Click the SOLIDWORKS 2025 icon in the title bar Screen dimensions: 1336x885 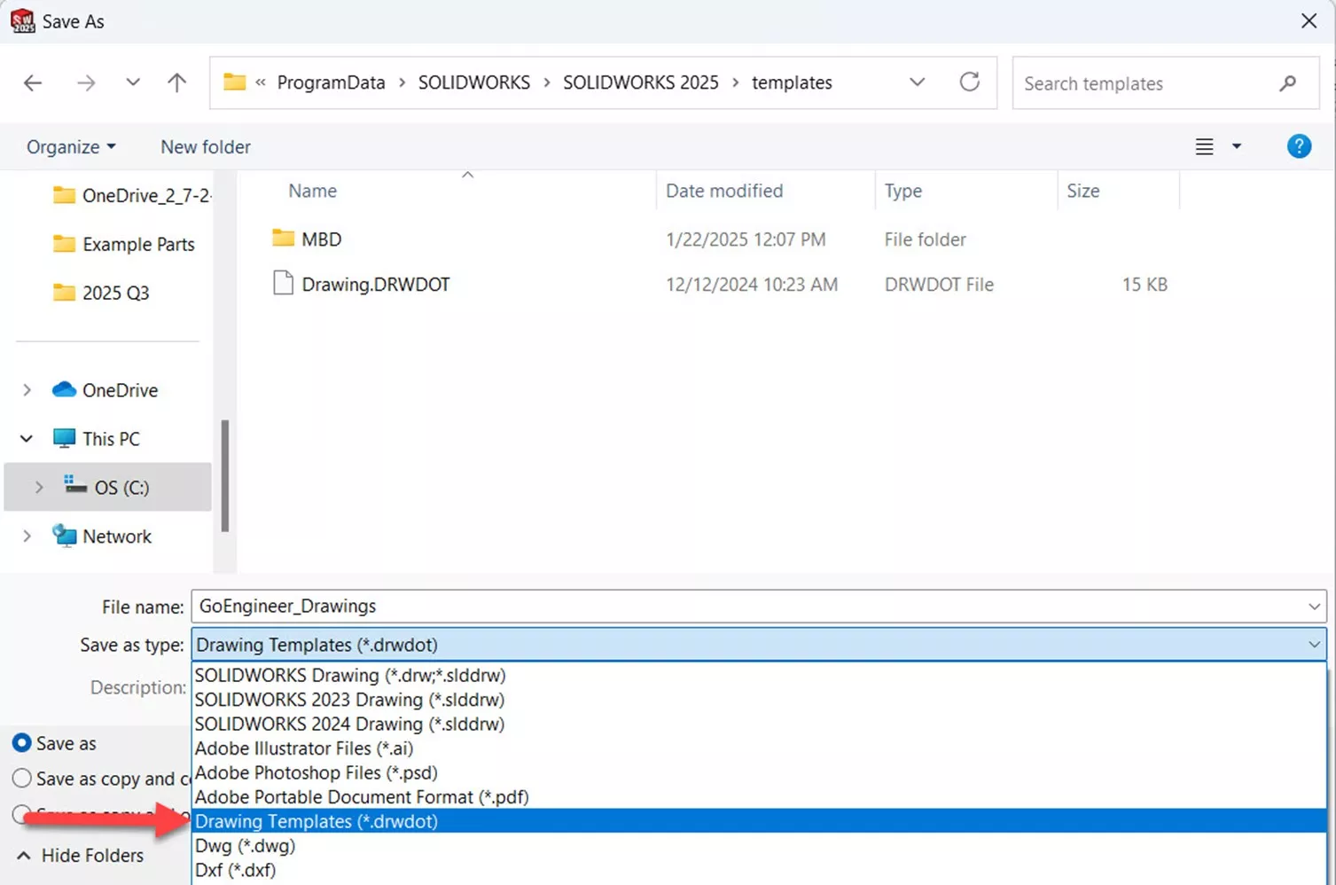pyautogui.click(x=21, y=20)
